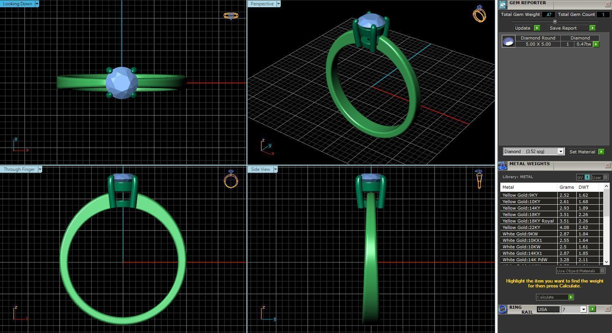Image resolution: width=612 pixels, height=333 pixels.
Task: Click the Metal Weights scale icon
Action: coord(503,166)
